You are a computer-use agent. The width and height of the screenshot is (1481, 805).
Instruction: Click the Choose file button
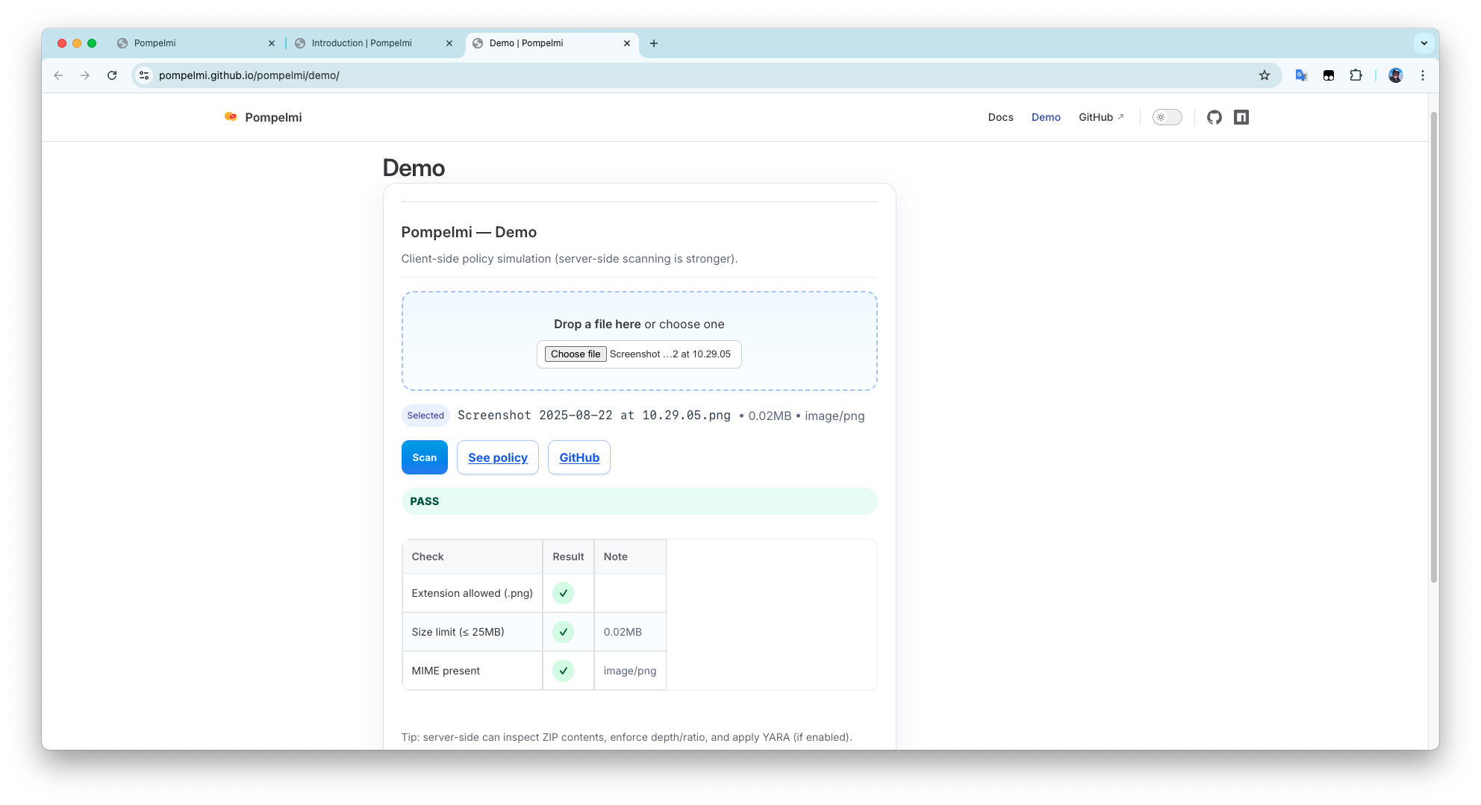(x=575, y=354)
